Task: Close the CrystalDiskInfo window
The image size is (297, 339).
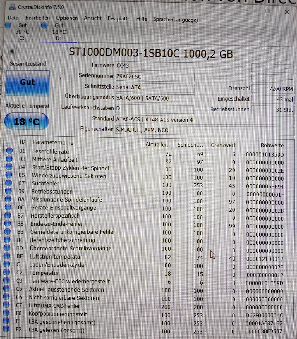Action: pos(287,12)
